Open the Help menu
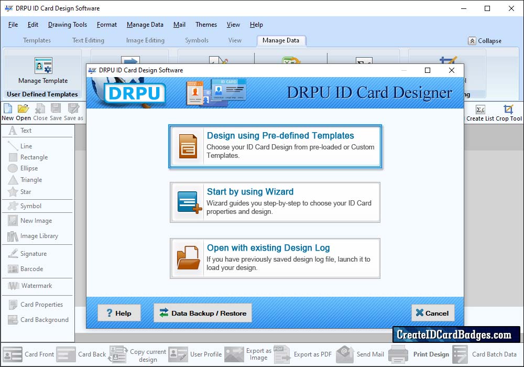524x367 pixels. [x=256, y=25]
